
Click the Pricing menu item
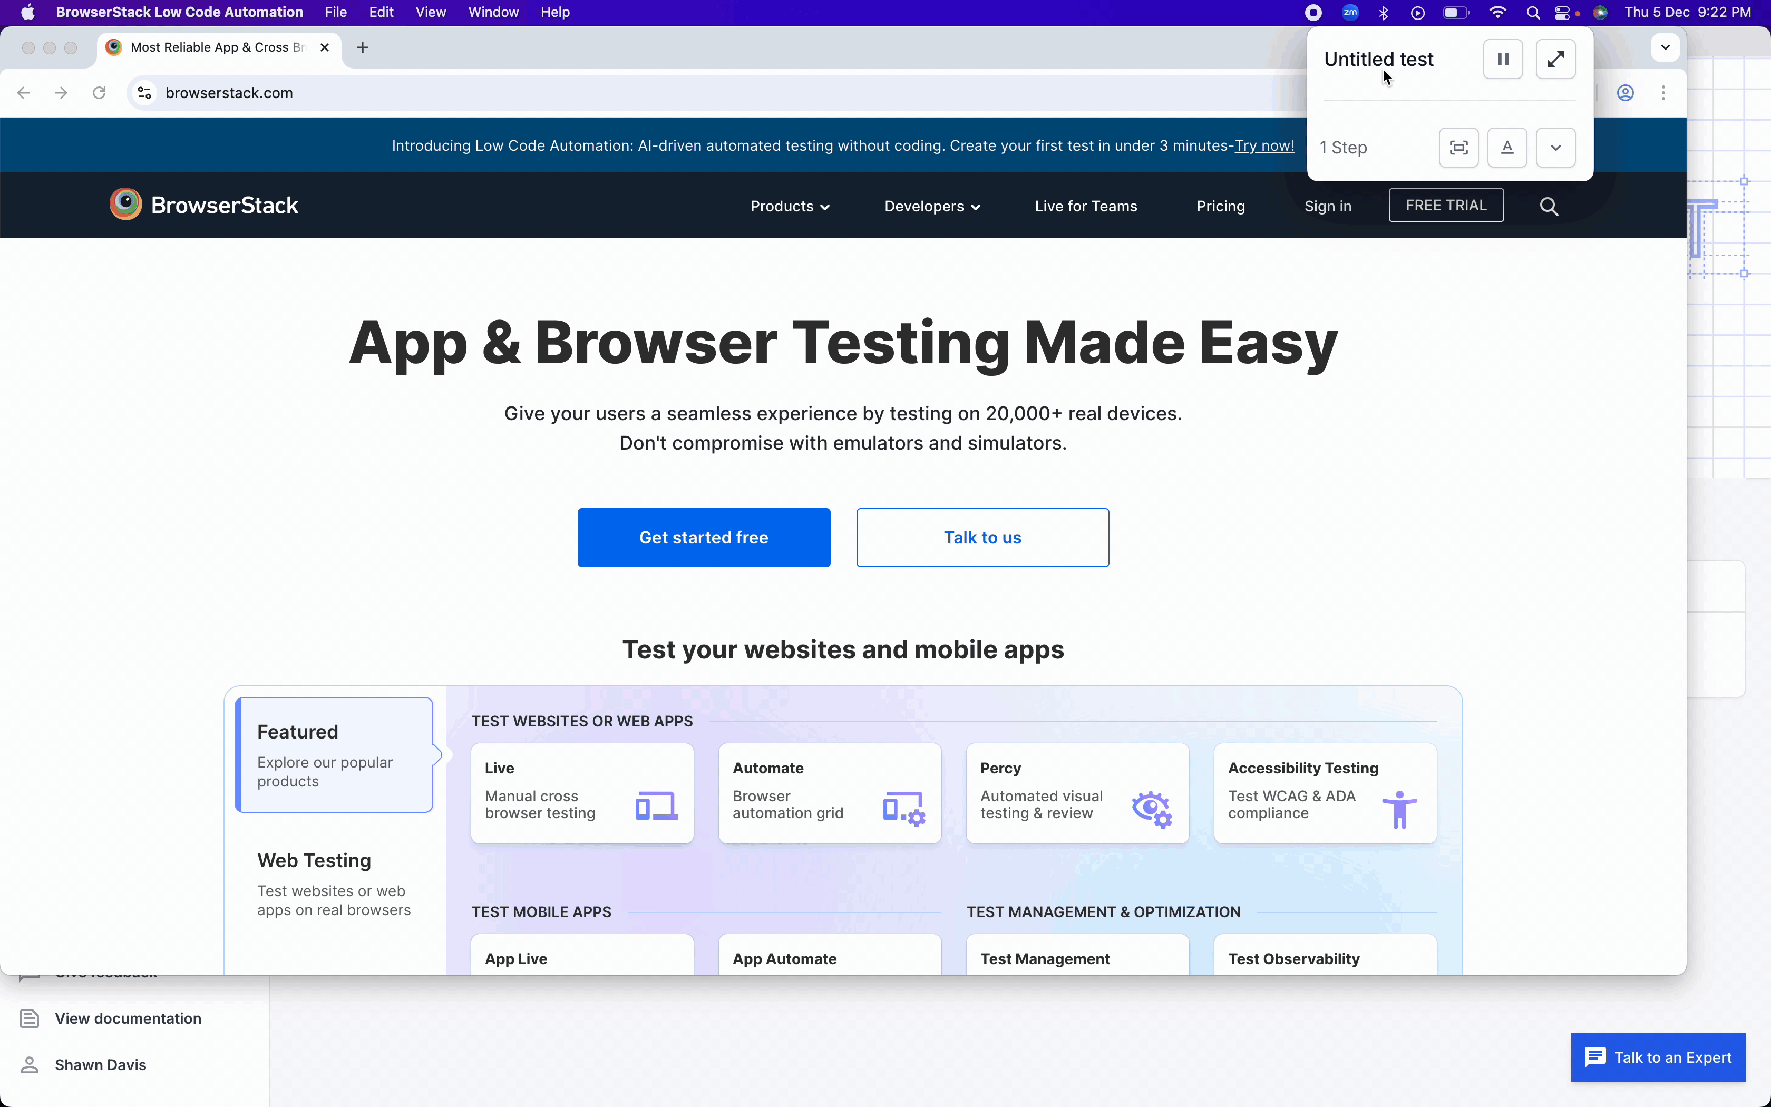click(1220, 206)
